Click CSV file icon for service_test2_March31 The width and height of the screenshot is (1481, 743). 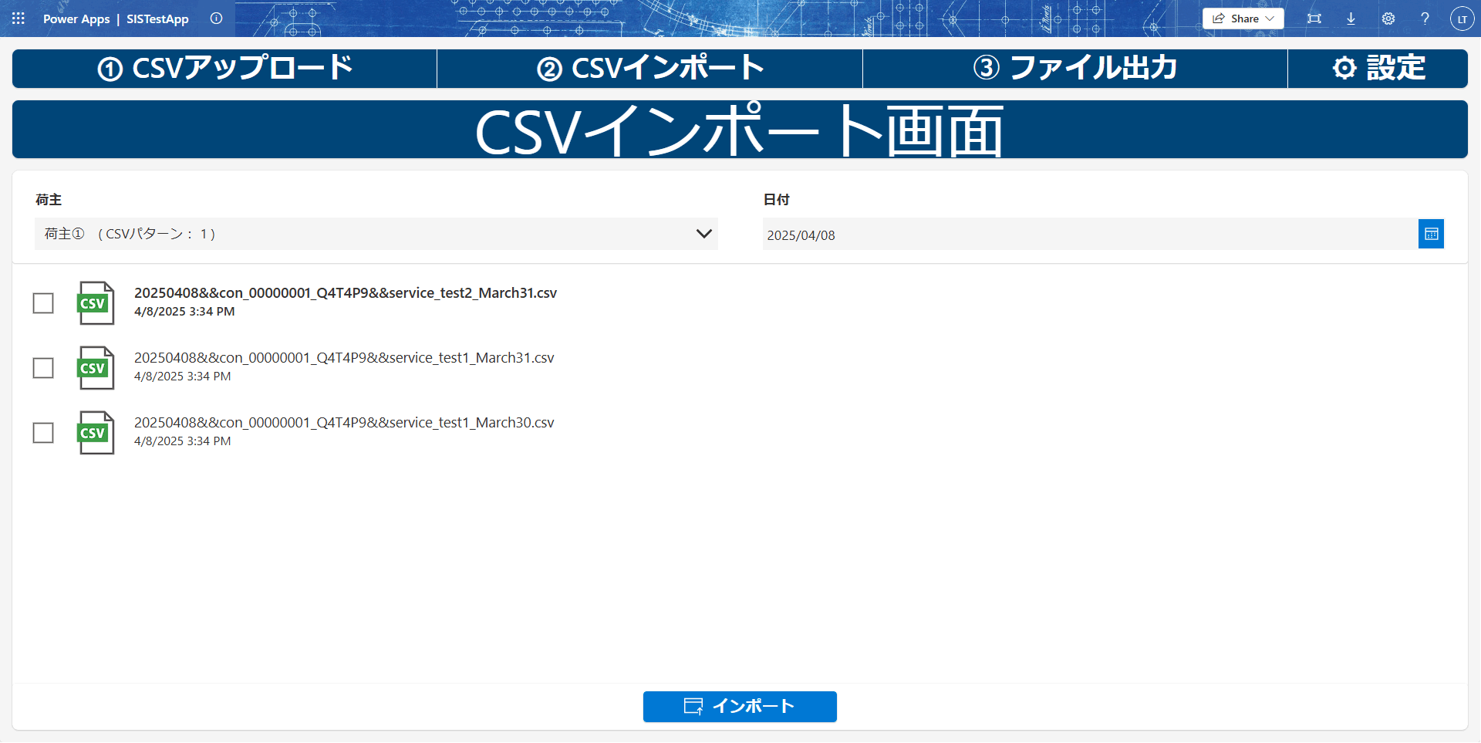click(x=96, y=303)
